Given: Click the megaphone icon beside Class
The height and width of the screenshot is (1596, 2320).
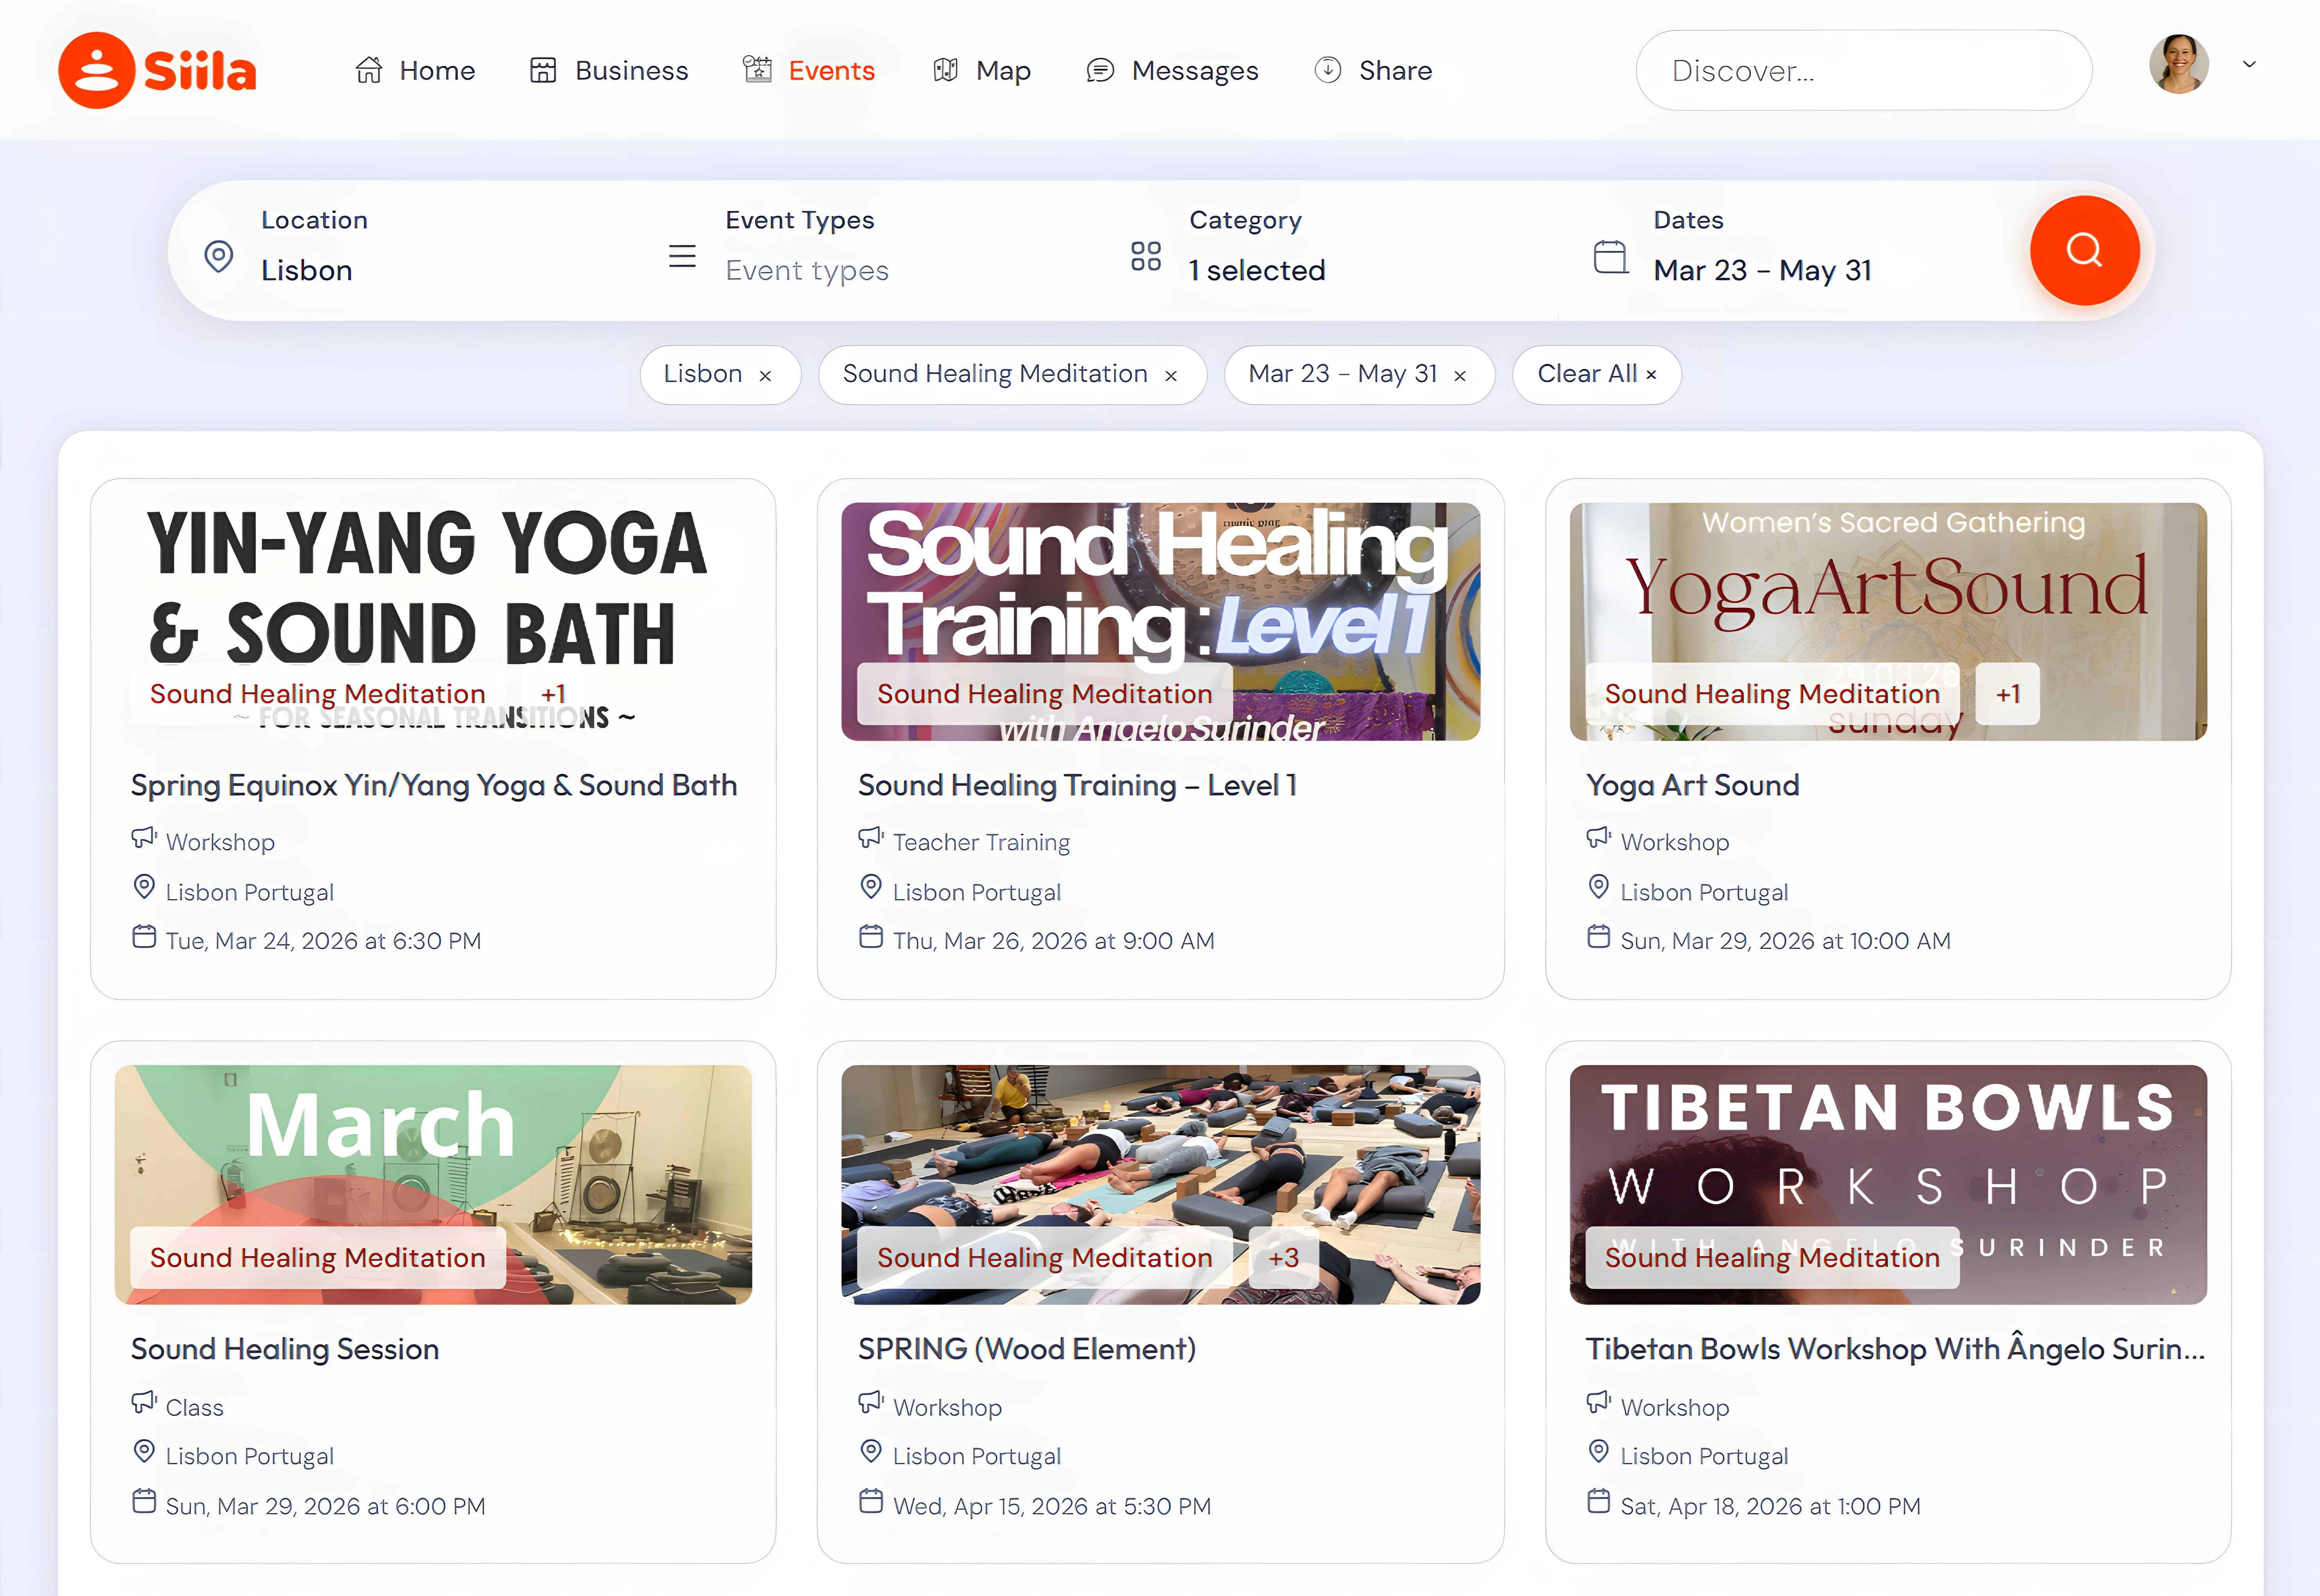Looking at the screenshot, I should 144,1403.
